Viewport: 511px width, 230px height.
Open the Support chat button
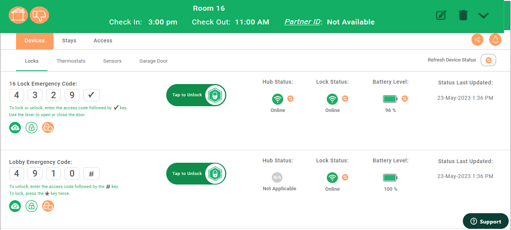pyautogui.click(x=485, y=221)
